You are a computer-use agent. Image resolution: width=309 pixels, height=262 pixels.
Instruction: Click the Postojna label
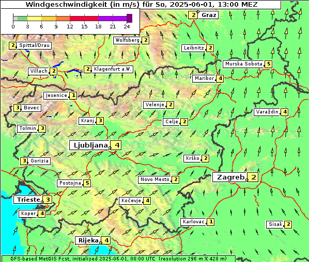pyautogui.click(x=70, y=183)
